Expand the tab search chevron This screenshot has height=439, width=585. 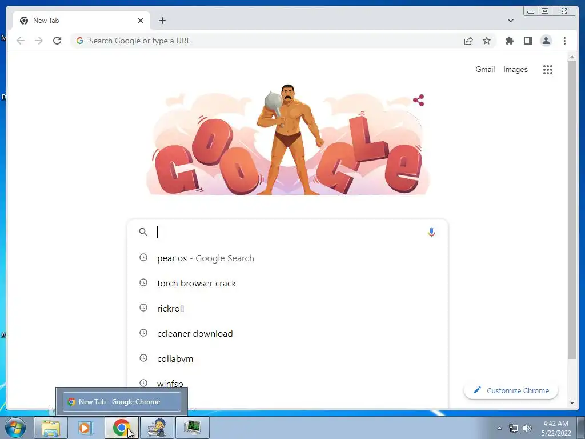[510, 21]
